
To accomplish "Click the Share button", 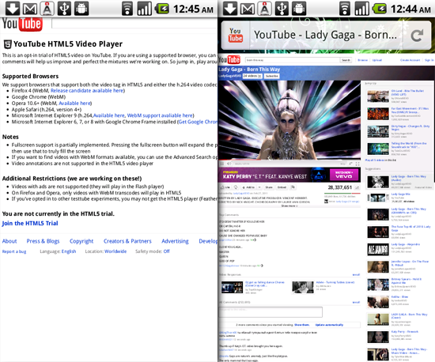I will point(269,187).
